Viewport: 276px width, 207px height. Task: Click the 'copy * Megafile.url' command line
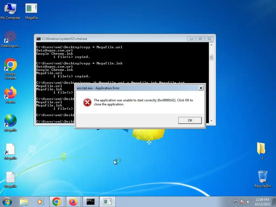79,47
